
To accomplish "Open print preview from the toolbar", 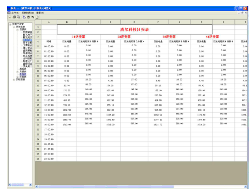I will pos(18,17).
